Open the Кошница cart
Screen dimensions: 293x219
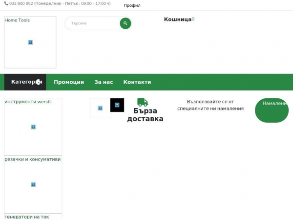178,19
